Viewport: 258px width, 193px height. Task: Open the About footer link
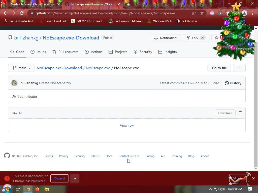pos(205,156)
